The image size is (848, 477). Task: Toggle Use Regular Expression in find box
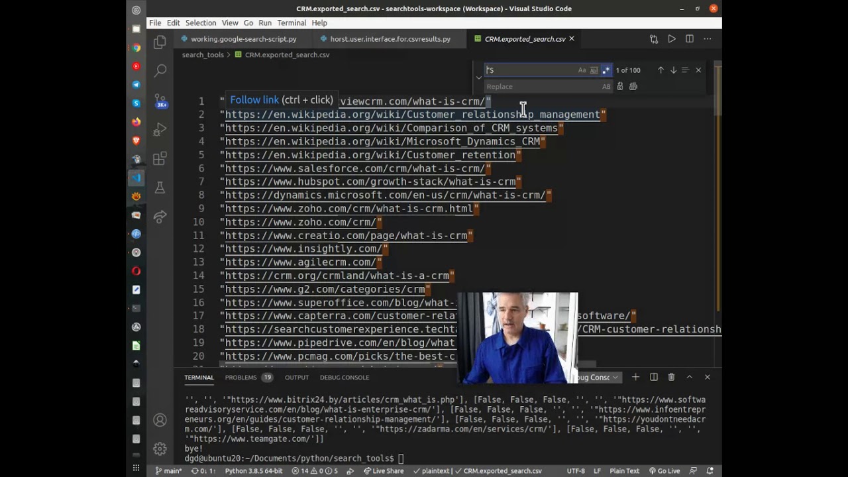(606, 70)
